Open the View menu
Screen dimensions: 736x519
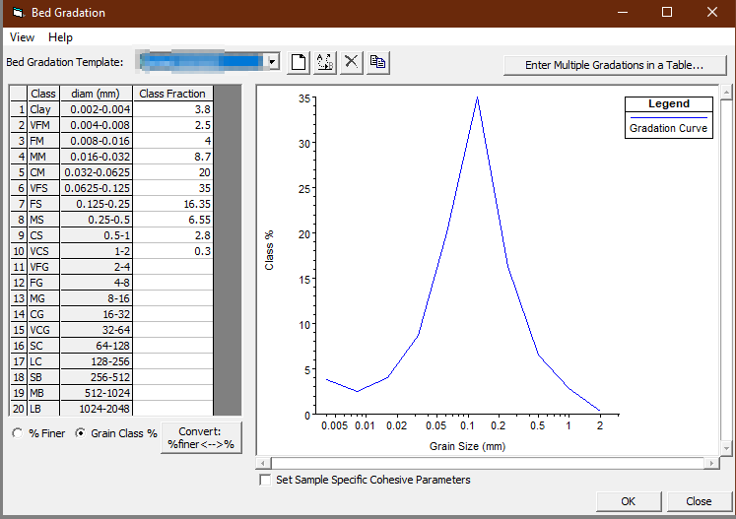(22, 37)
